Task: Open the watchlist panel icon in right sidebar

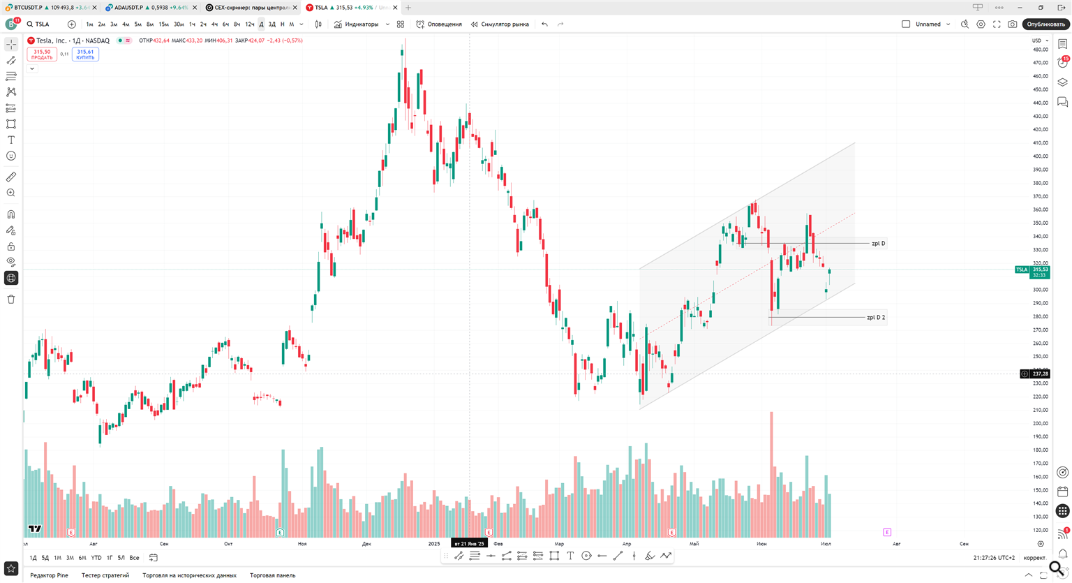Action: (1062, 44)
